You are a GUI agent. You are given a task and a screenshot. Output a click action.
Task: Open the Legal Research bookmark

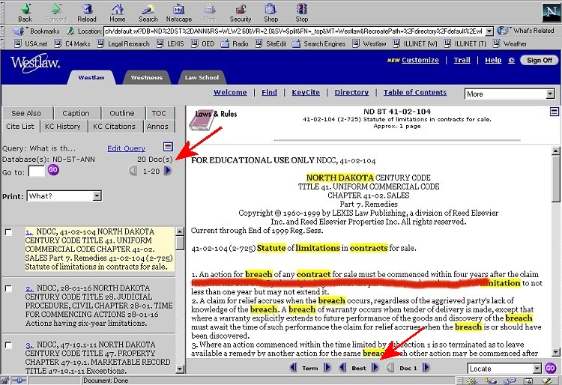124,43
